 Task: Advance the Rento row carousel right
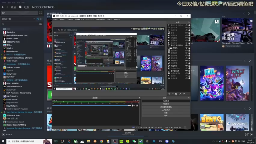click(250, 108)
